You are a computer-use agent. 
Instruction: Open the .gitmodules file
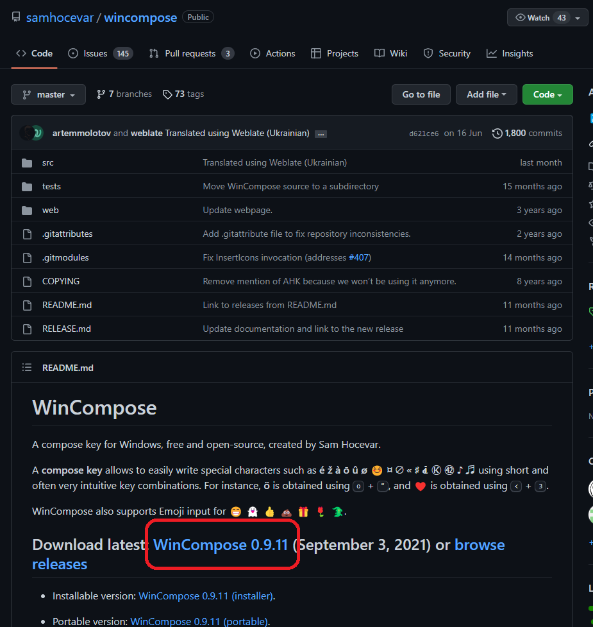click(65, 257)
